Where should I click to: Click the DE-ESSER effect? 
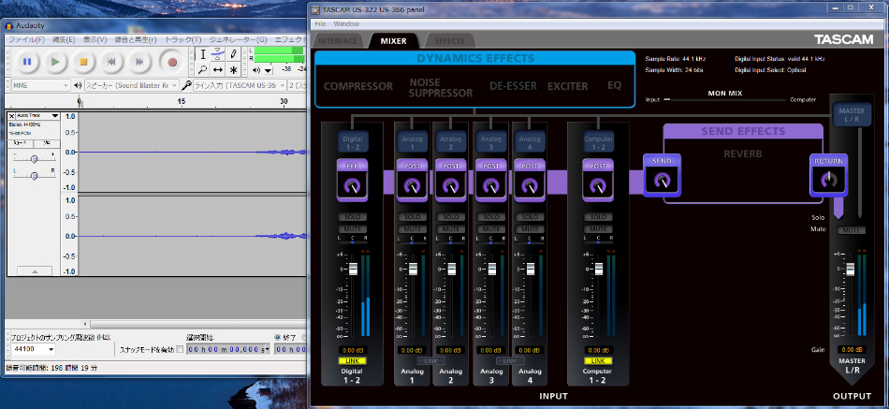pos(513,86)
